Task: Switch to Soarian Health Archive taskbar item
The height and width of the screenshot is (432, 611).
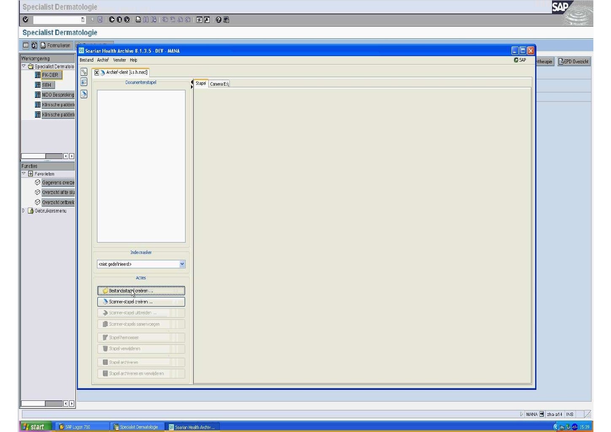Action: [x=192, y=427]
